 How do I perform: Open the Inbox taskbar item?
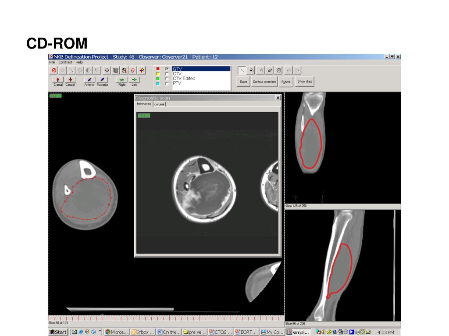tap(143, 332)
